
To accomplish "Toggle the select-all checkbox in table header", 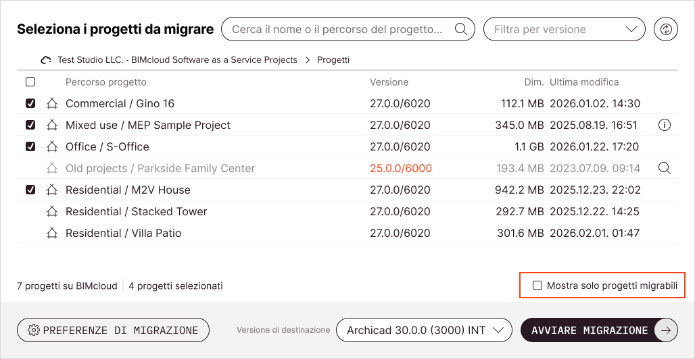I will click(x=30, y=82).
